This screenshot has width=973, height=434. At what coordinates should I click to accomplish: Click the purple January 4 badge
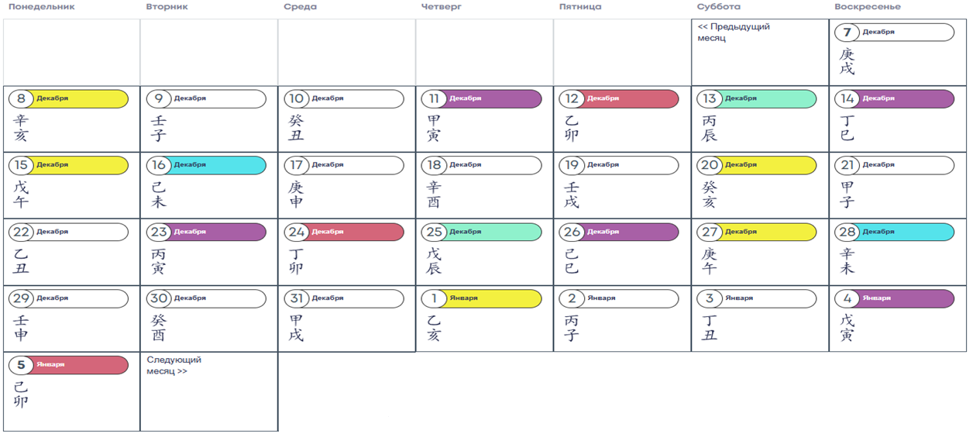point(894,298)
